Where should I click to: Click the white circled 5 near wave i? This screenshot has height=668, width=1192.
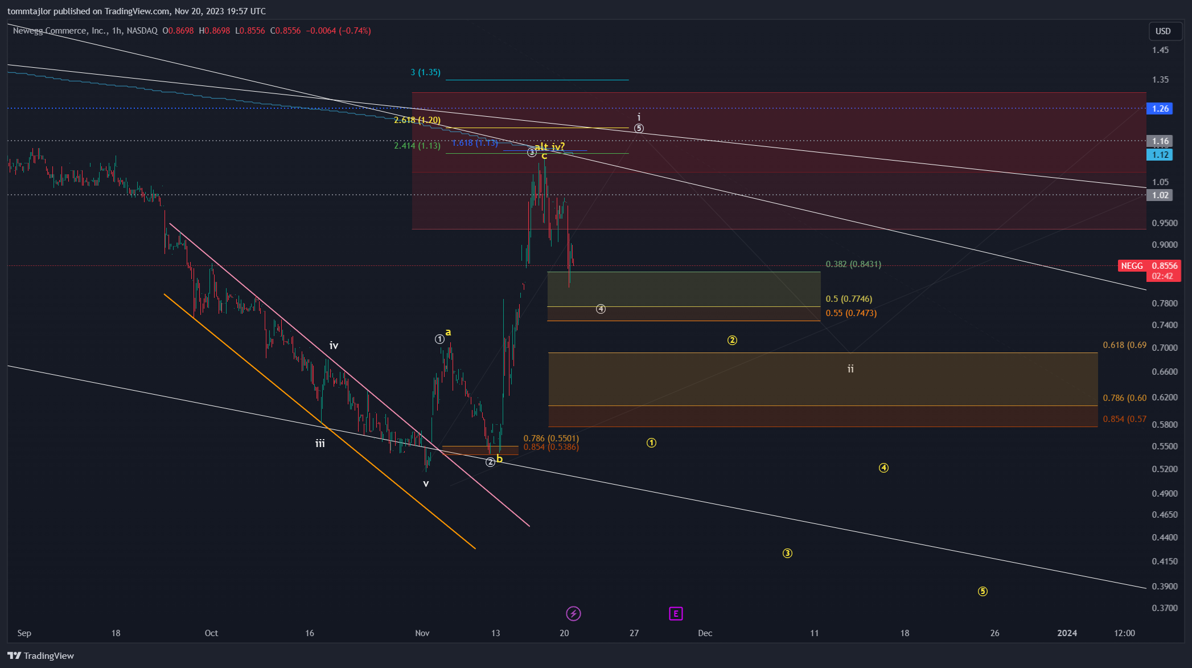pyautogui.click(x=639, y=128)
